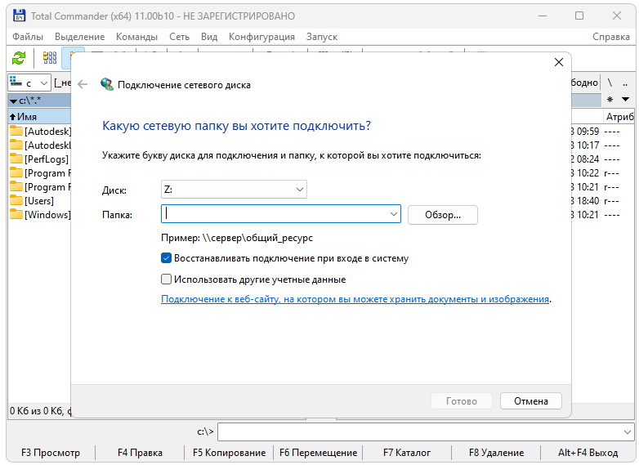639x465 pixels.
Task: Click the backslash root button in right panel
Action: pos(610,83)
